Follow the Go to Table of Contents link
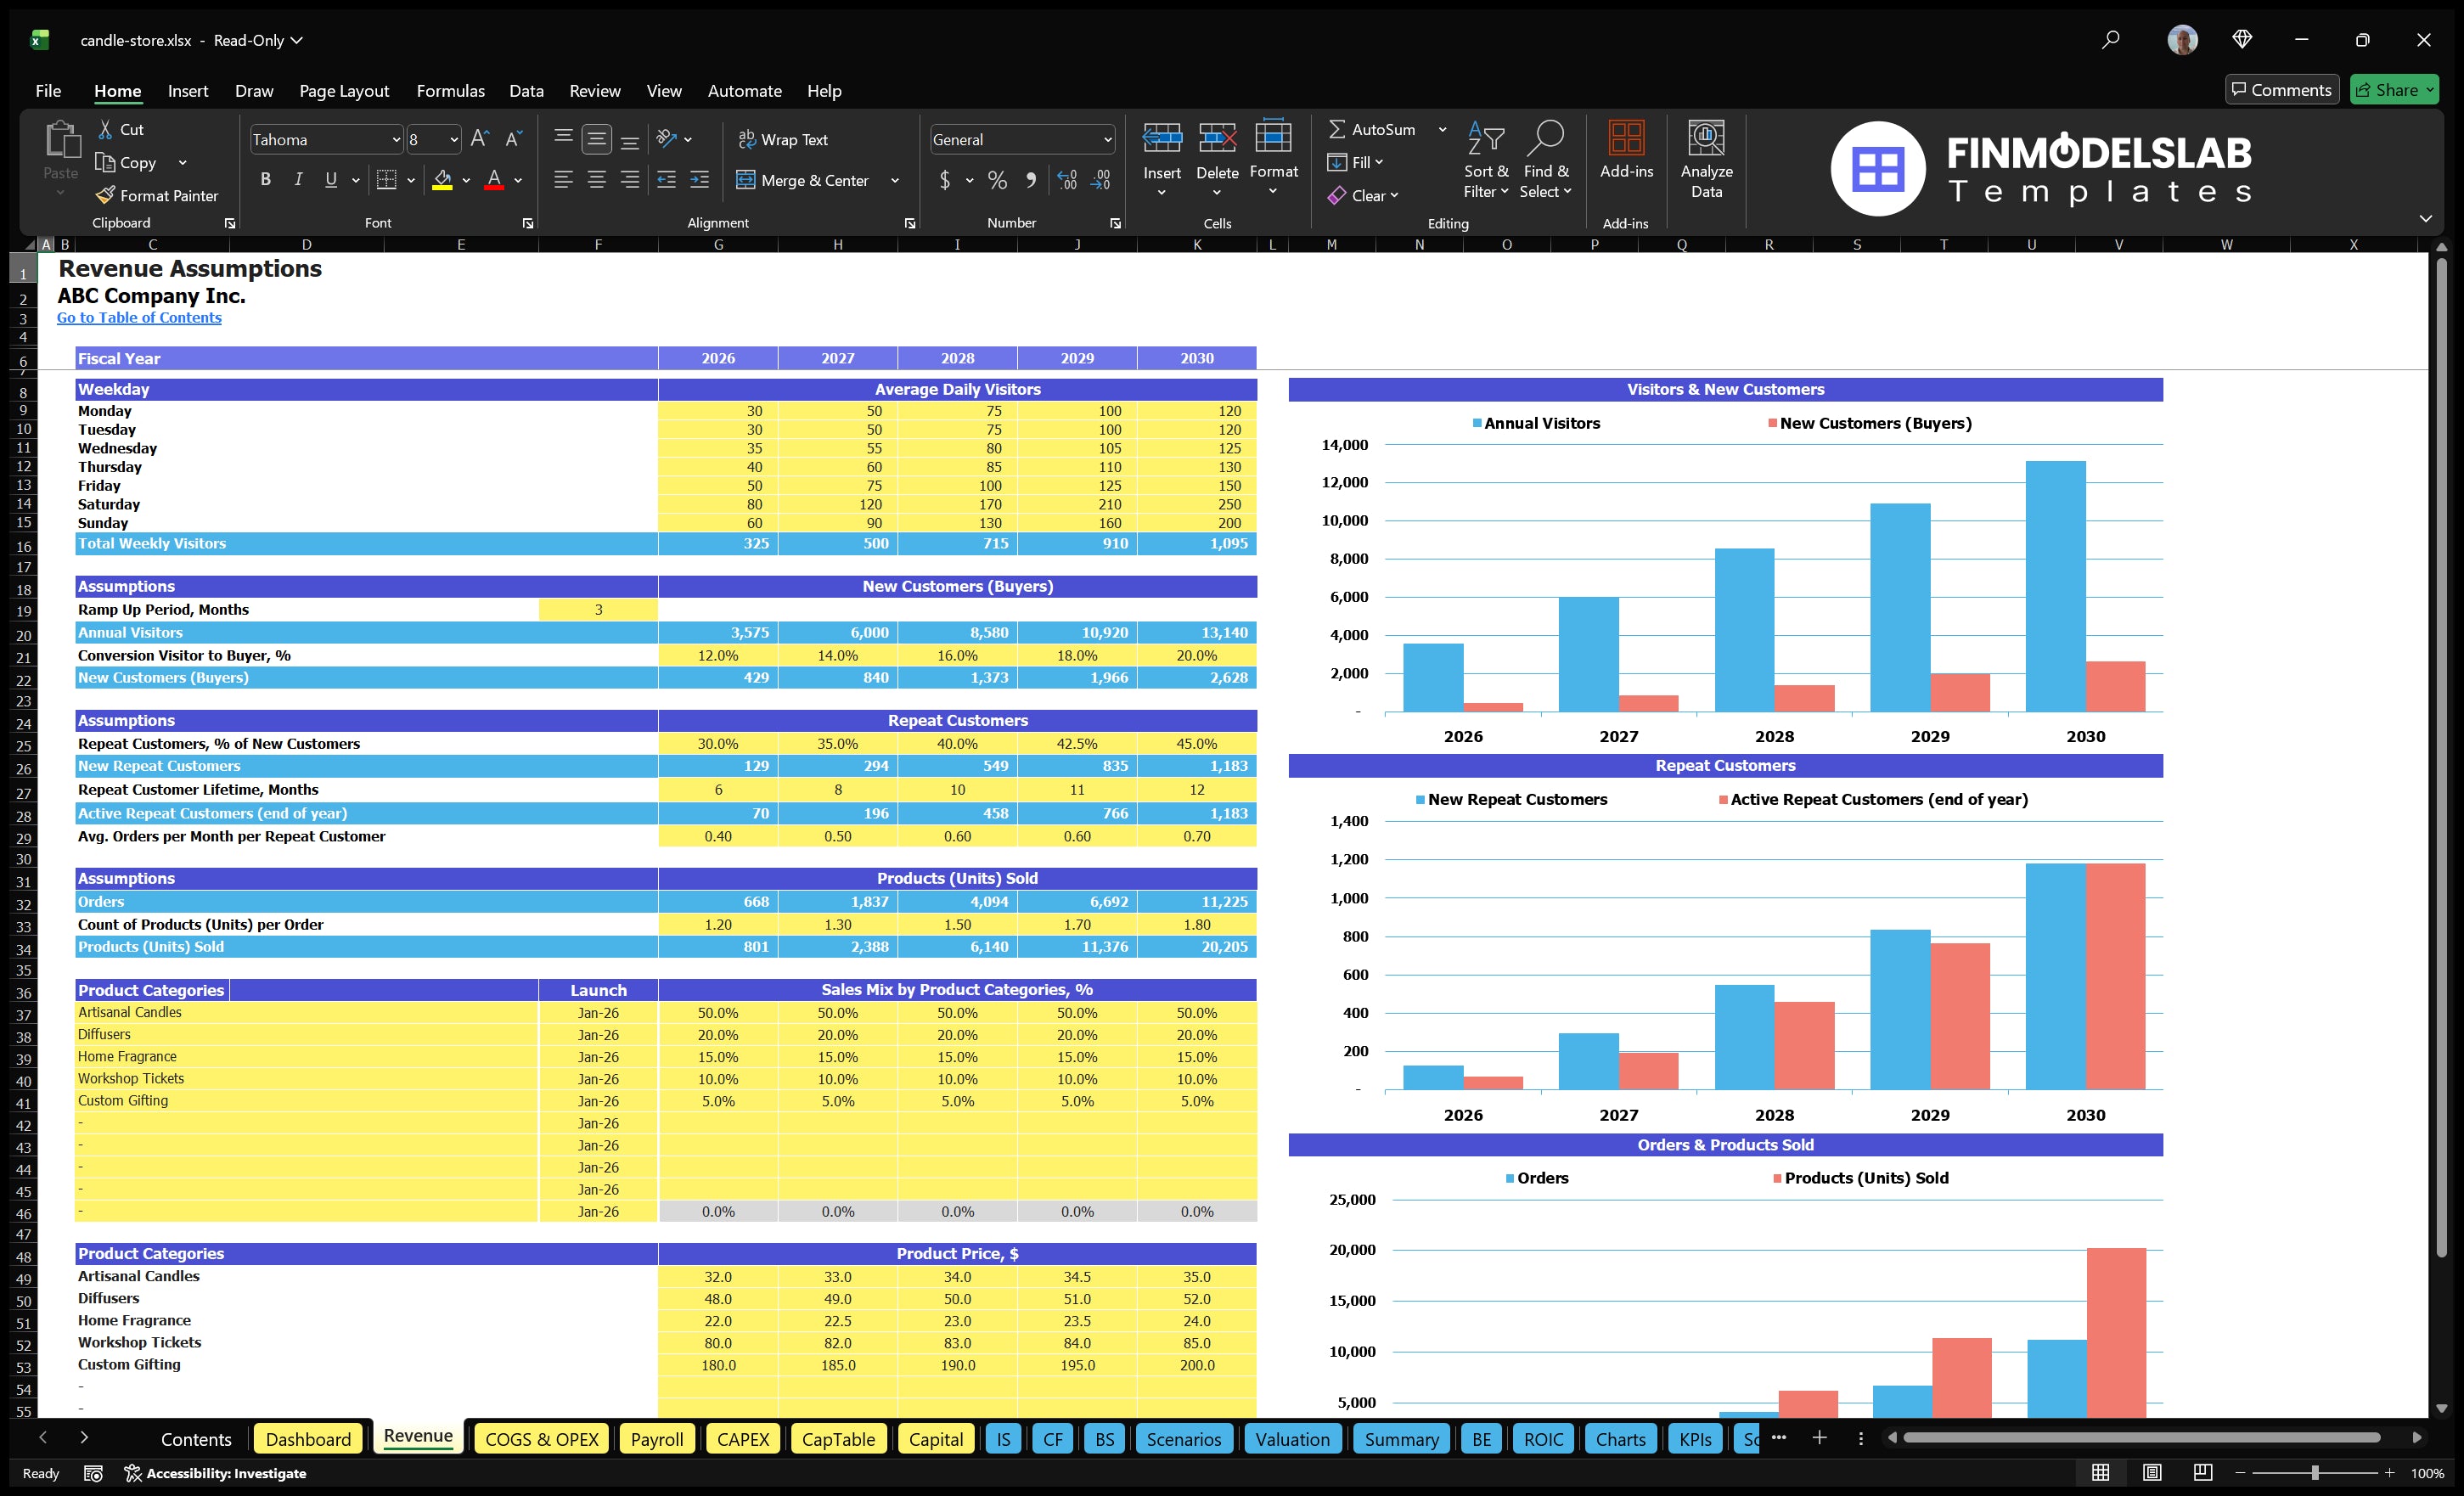2464x1496 pixels. (139, 317)
